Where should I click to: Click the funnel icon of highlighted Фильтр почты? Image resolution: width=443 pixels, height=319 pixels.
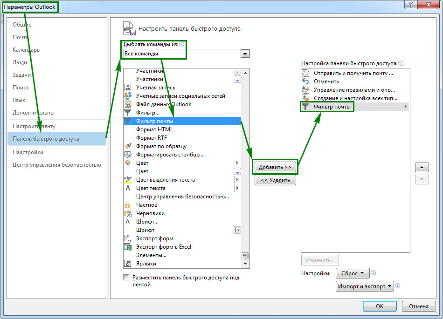(x=128, y=121)
